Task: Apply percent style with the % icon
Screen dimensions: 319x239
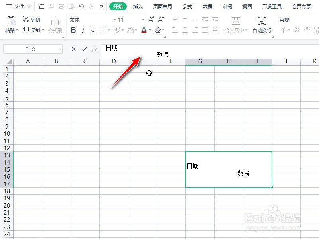Action: (297, 30)
